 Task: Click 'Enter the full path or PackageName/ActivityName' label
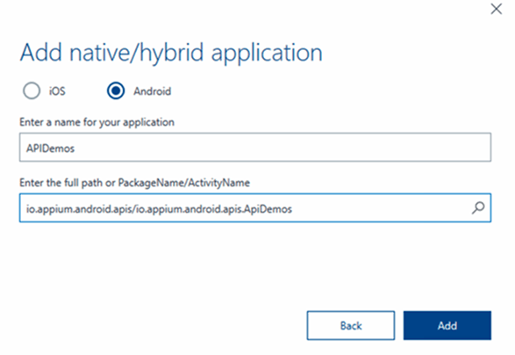coord(134,183)
